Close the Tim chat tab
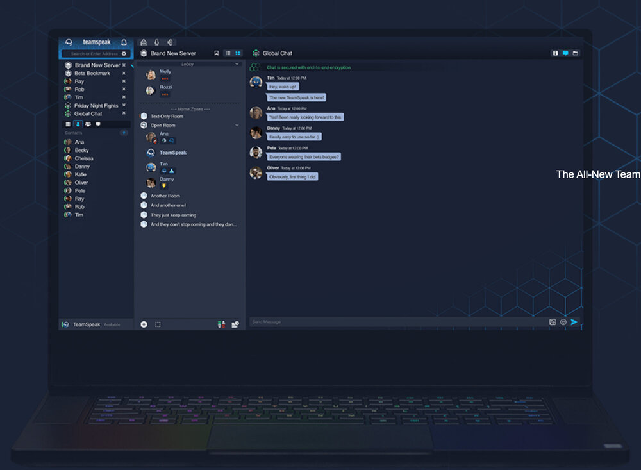 pos(124,97)
